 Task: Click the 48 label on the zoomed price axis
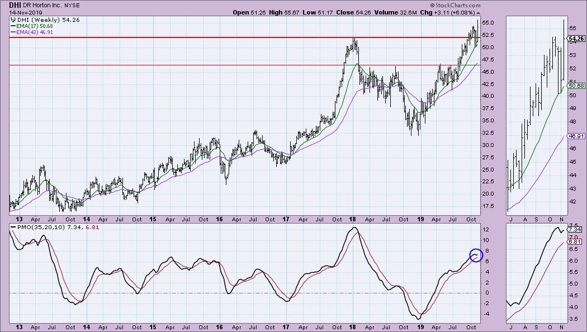click(573, 122)
